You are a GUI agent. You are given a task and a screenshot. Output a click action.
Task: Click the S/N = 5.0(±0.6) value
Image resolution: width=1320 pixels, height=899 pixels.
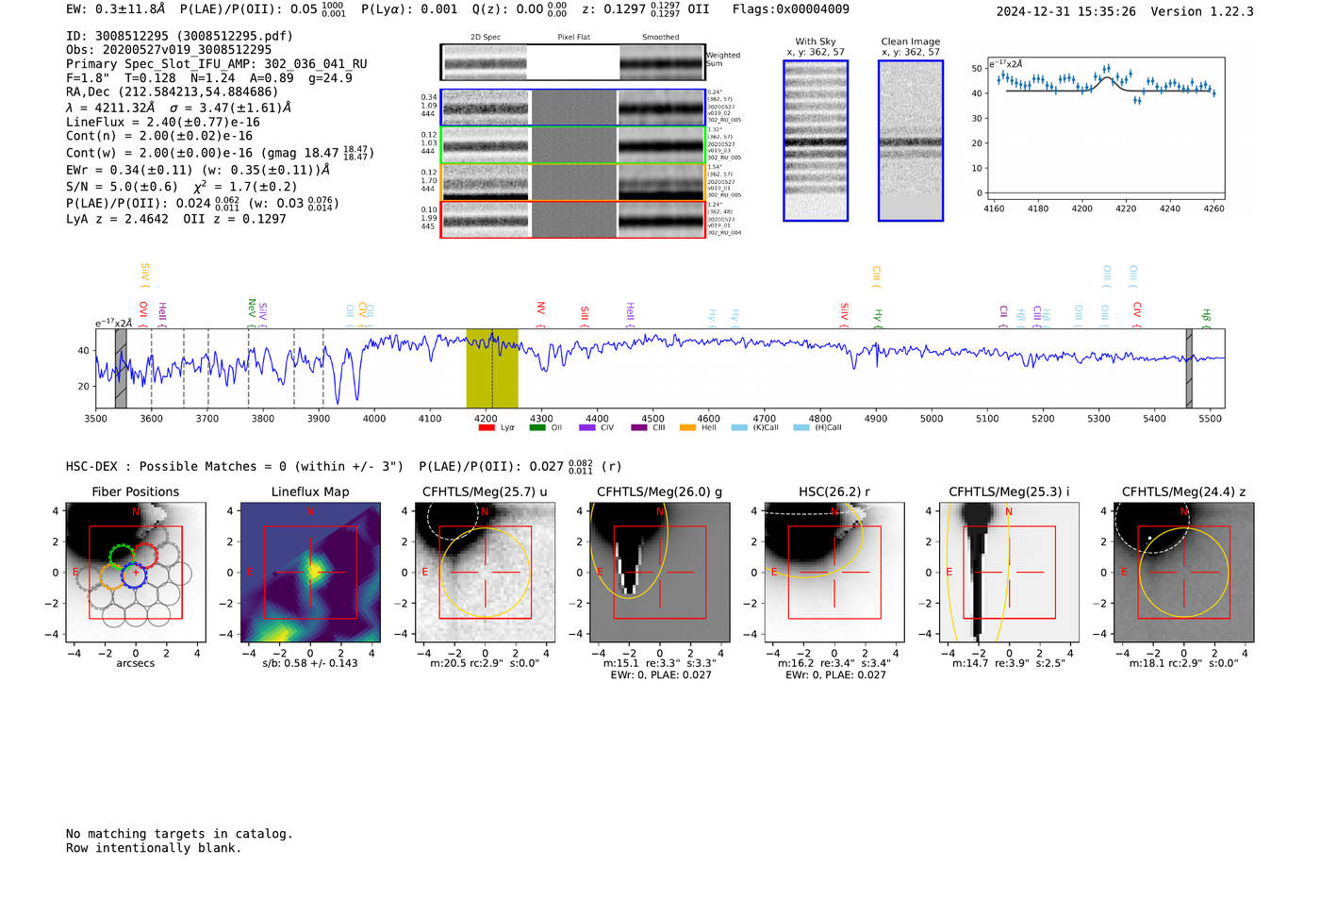[x=122, y=187]
